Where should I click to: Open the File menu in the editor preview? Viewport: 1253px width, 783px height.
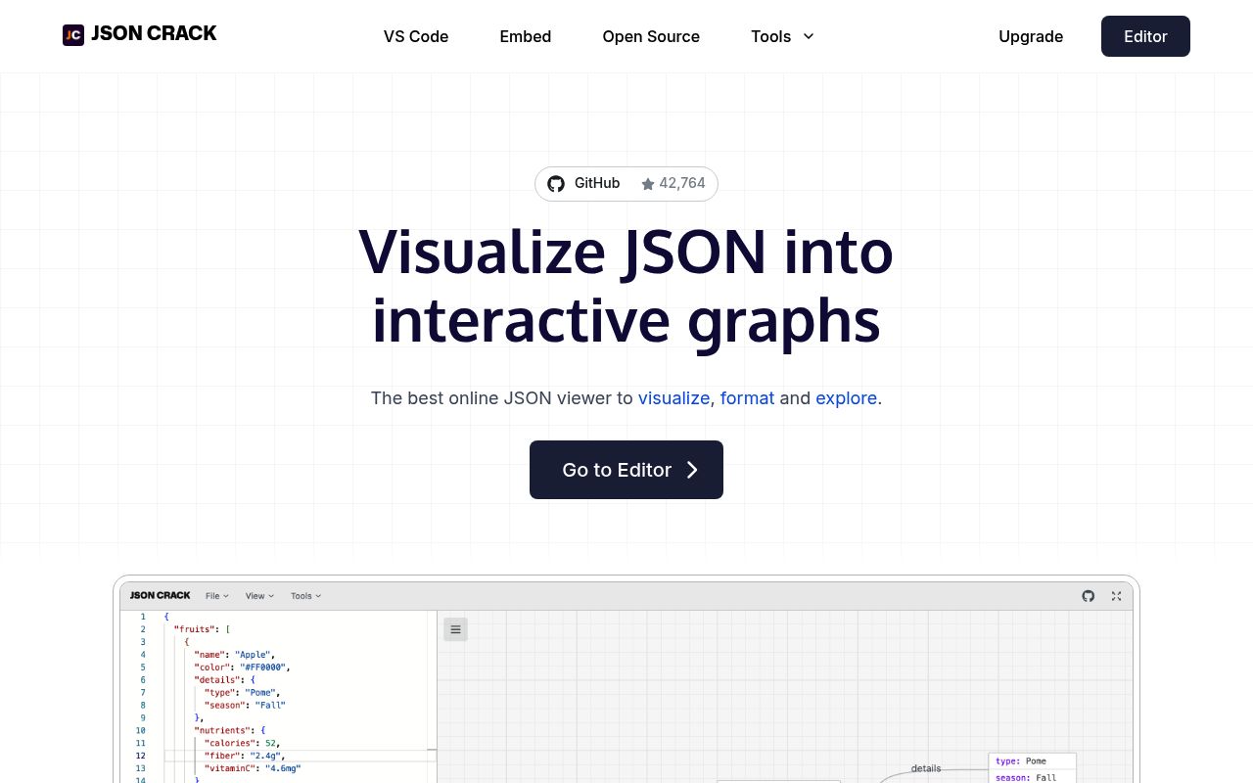pos(215,596)
